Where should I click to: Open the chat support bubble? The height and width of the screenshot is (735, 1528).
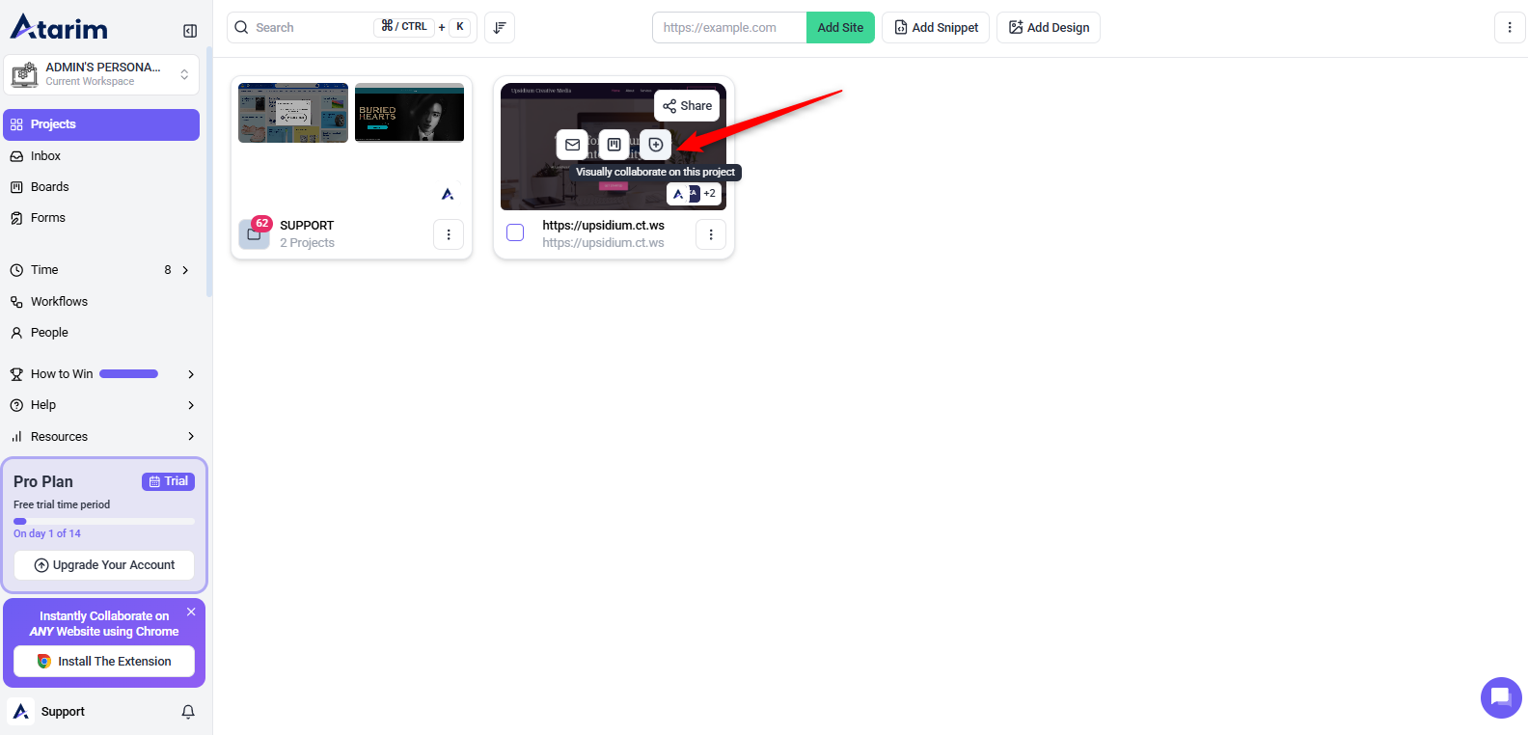(x=1500, y=697)
